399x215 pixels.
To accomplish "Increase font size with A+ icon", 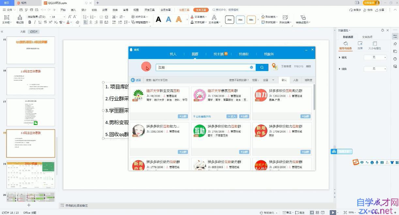I will 70,17.
